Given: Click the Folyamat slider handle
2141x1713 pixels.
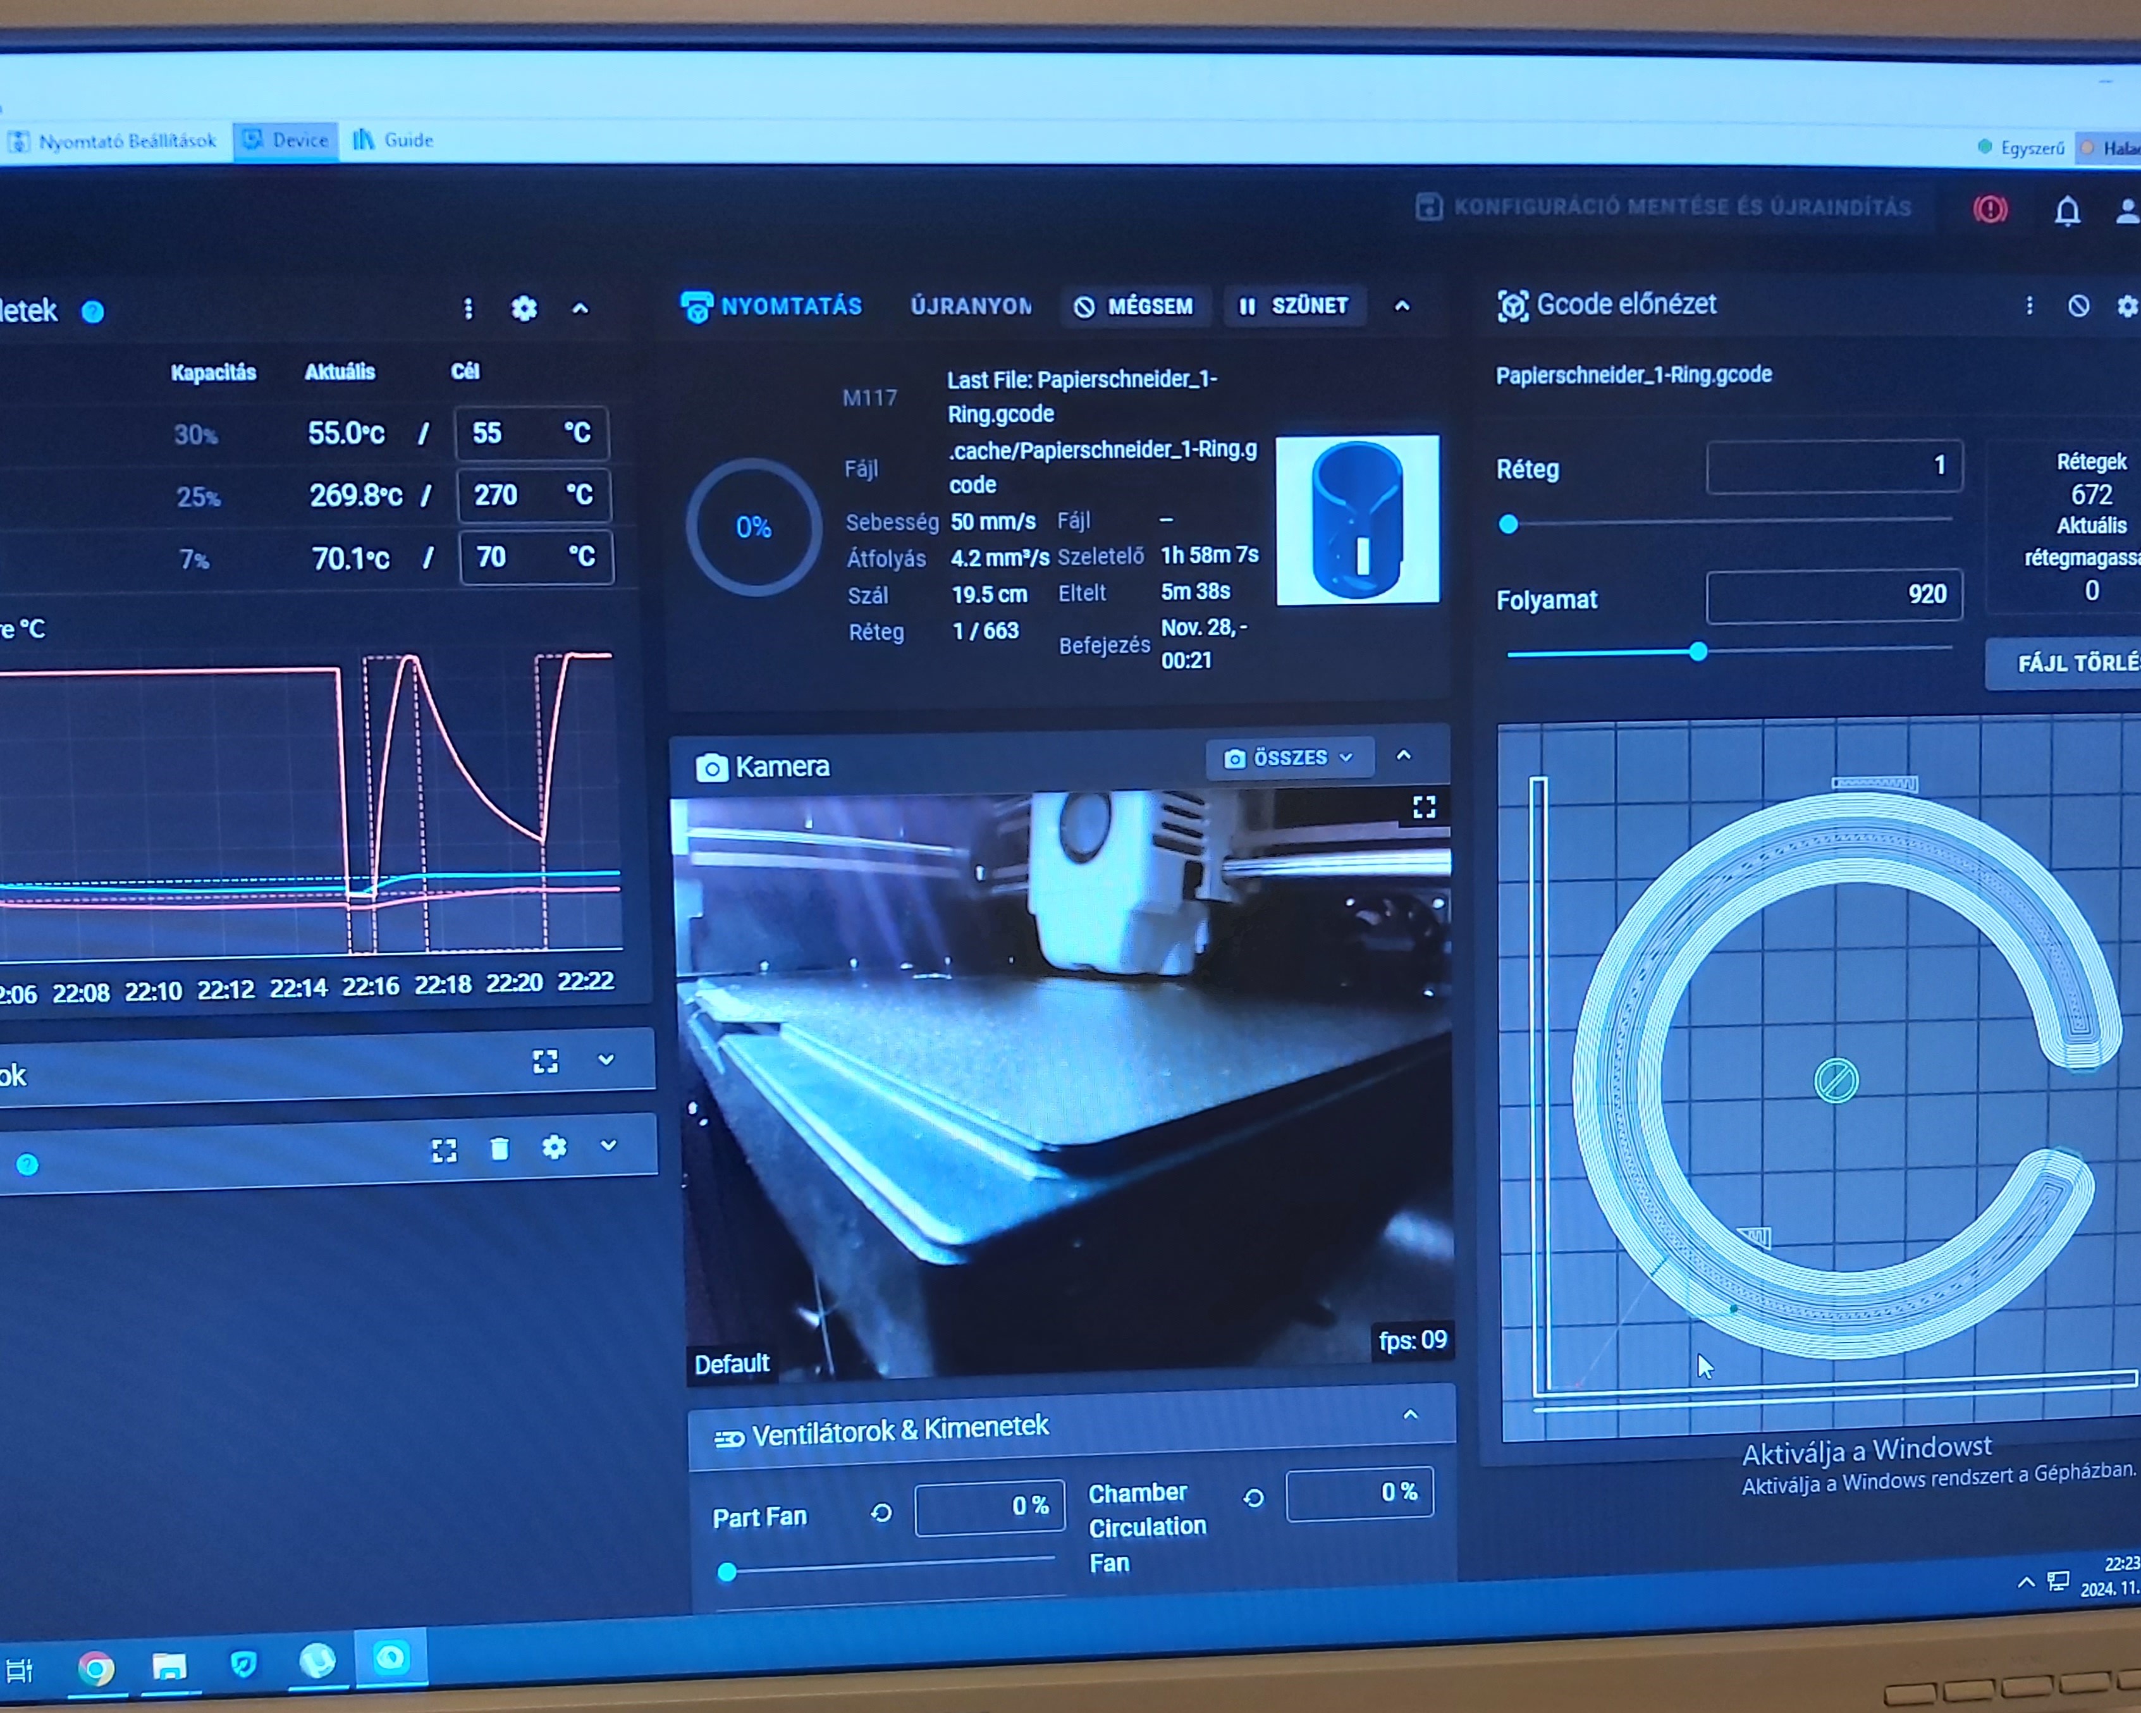Looking at the screenshot, I should tap(1698, 651).
